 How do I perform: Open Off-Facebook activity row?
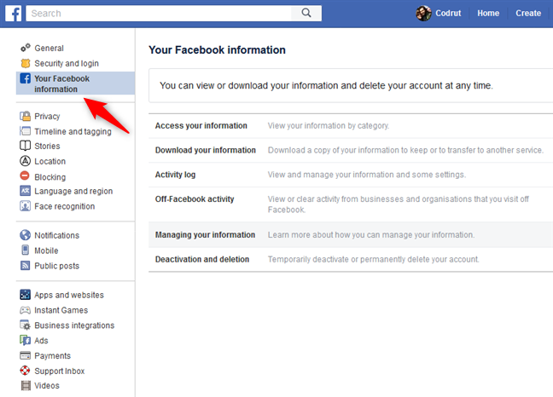pos(351,204)
